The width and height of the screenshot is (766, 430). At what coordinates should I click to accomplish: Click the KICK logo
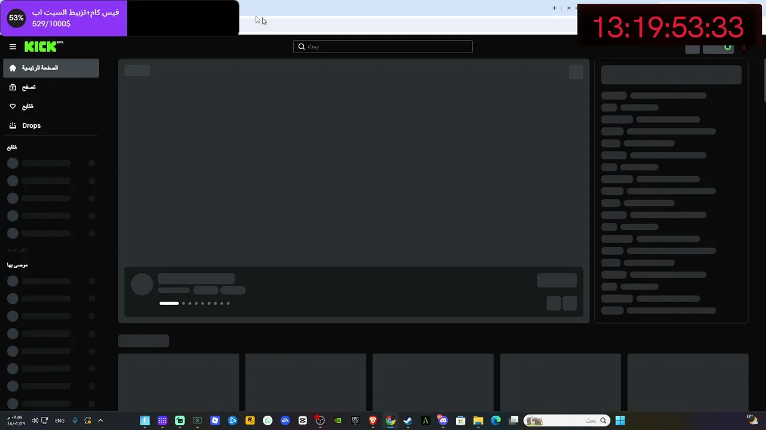(44, 47)
